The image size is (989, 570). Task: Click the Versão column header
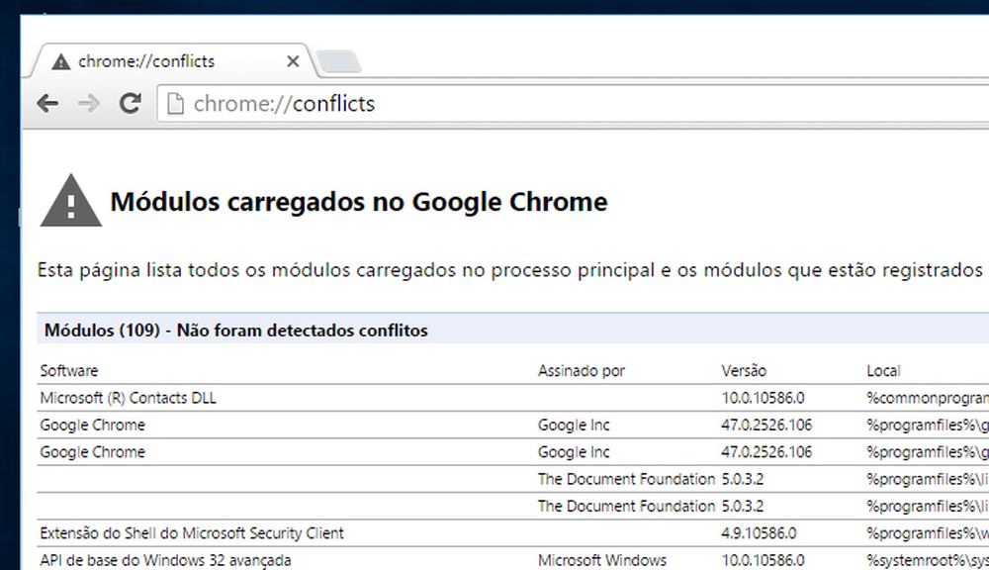[x=744, y=370]
